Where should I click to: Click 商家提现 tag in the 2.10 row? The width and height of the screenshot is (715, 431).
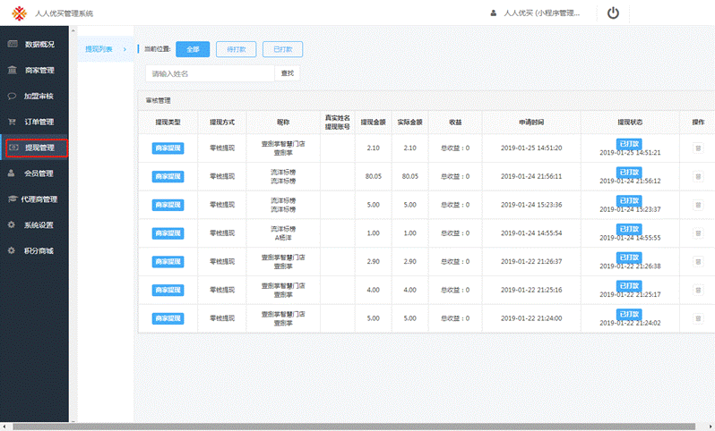(168, 148)
